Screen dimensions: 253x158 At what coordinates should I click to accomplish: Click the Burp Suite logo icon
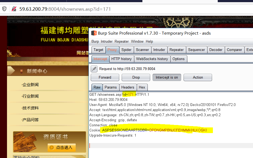click(x=94, y=33)
